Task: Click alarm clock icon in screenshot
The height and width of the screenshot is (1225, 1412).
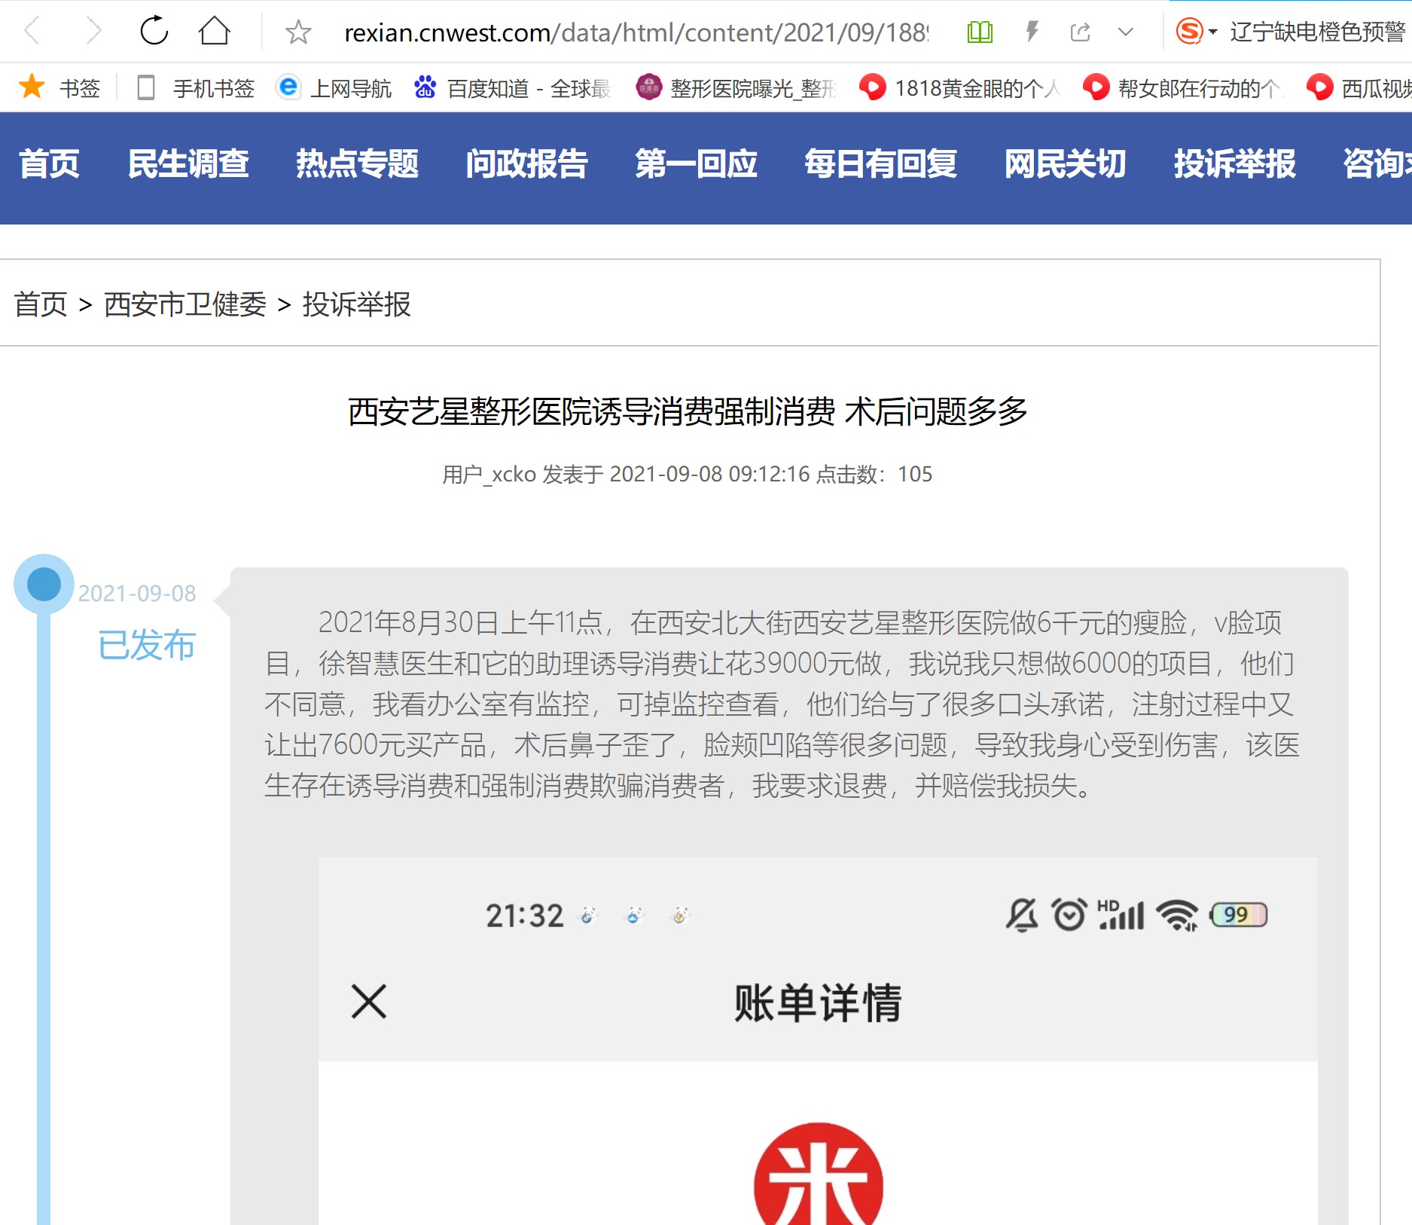Action: point(1069,915)
